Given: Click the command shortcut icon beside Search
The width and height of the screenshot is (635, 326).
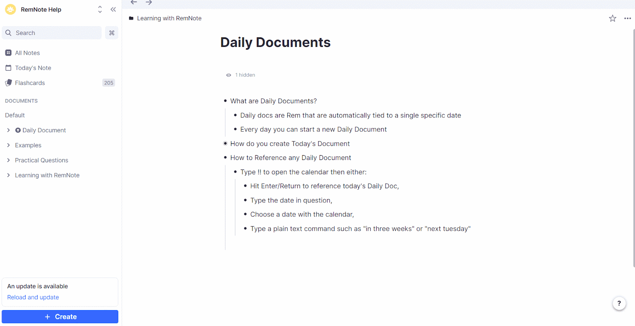Looking at the screenshot, I should [x=112, y=33].
